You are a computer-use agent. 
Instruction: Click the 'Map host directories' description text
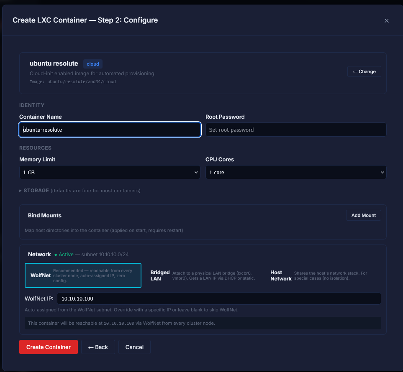(x=104, y=230)
